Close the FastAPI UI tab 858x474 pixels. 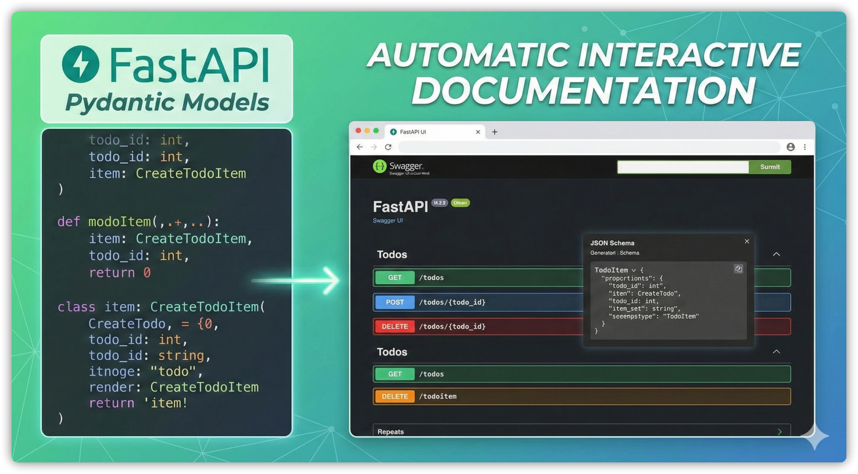click(x=478, y=132)
